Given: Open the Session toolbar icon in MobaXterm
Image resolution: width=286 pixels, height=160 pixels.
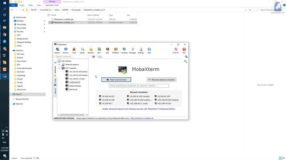Looking at the screenshot, I should click(x=57, y=50).
